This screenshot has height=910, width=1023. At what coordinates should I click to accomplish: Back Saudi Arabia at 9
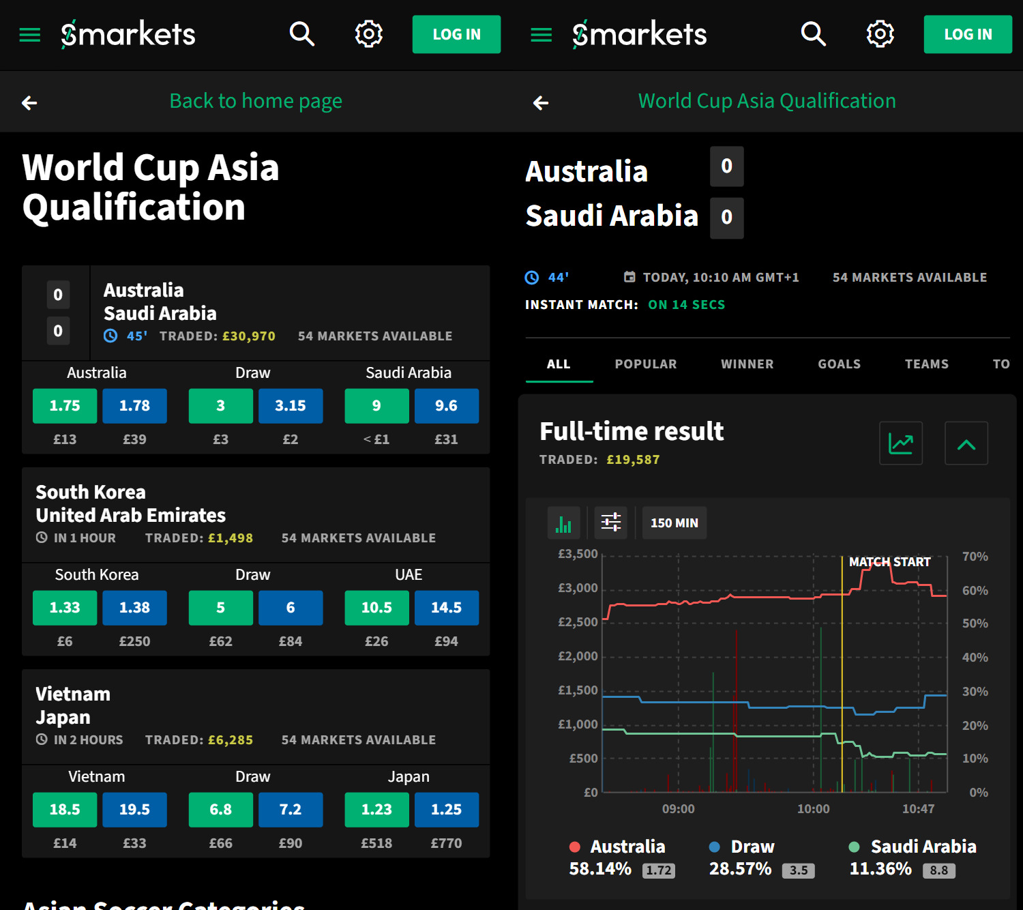[376, 406]
